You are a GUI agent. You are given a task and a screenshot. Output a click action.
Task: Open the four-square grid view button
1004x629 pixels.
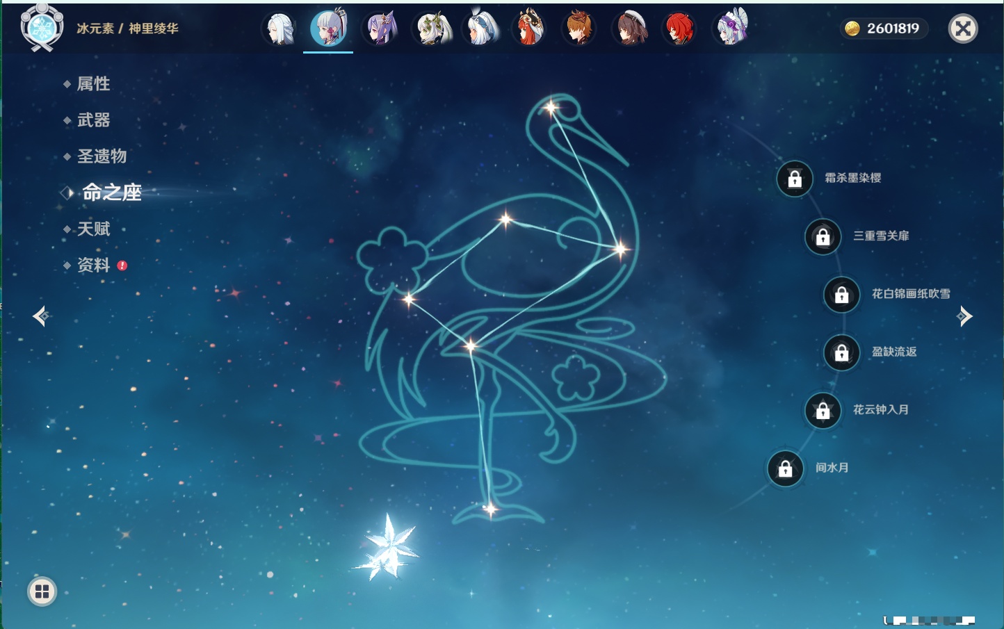click(x=42, y=591)
